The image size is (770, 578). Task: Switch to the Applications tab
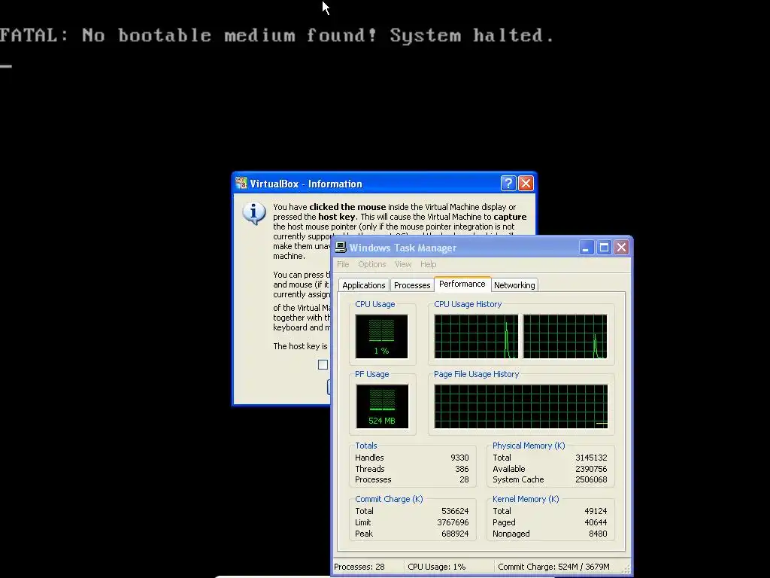coord(364,285)
